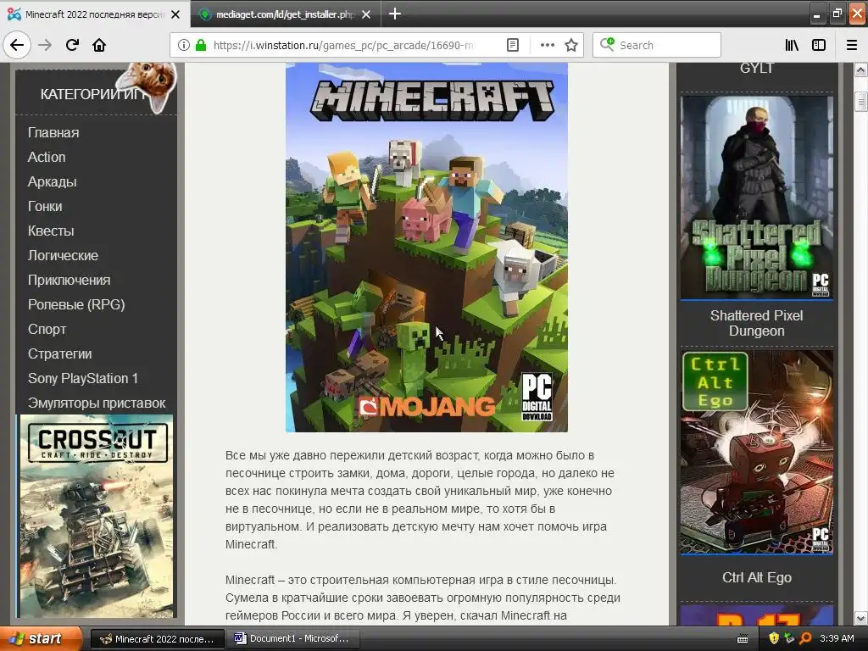Click the Crossout advertisement banner
Viewport: 868px width, 651px height.
click(x=97, y=516)
